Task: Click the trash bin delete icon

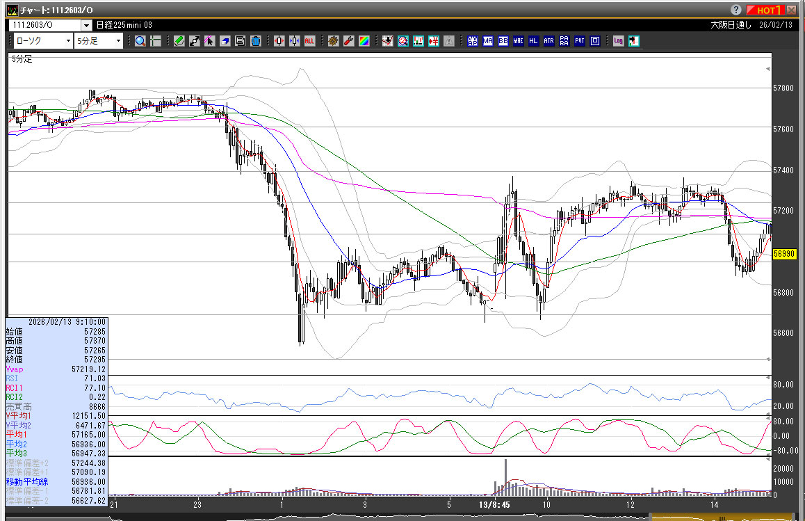Action: (x=255, y=41)
